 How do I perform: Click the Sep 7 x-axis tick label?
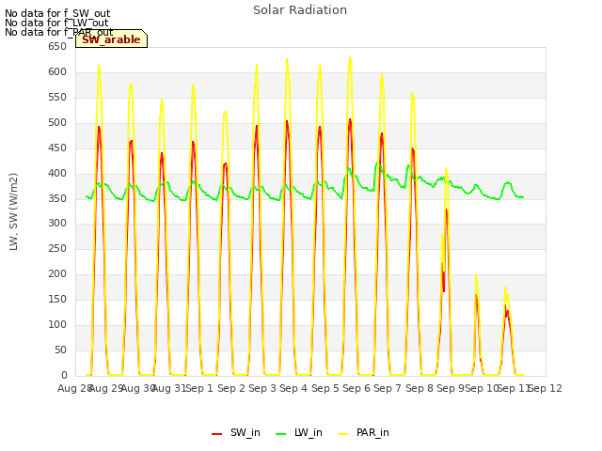coord(388,388)
